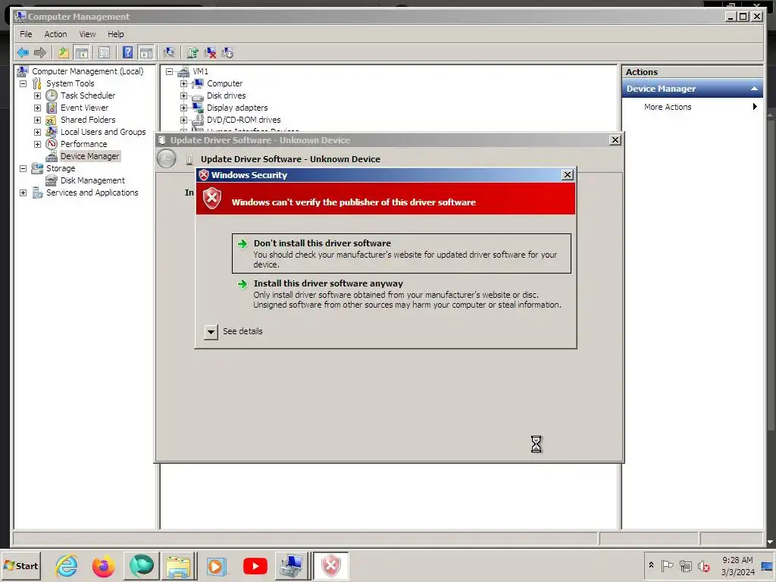This screenshot has height=582, width=776.
Task: Expand Services and Applications node
Action: (23, 192)
